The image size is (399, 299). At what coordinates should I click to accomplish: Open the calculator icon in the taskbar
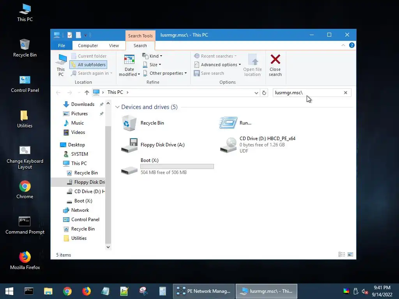162,291
